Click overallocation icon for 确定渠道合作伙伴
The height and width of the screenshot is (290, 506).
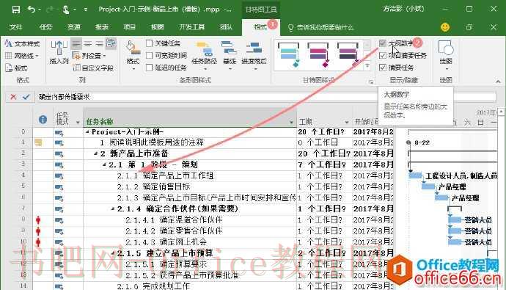coord(38,220)
